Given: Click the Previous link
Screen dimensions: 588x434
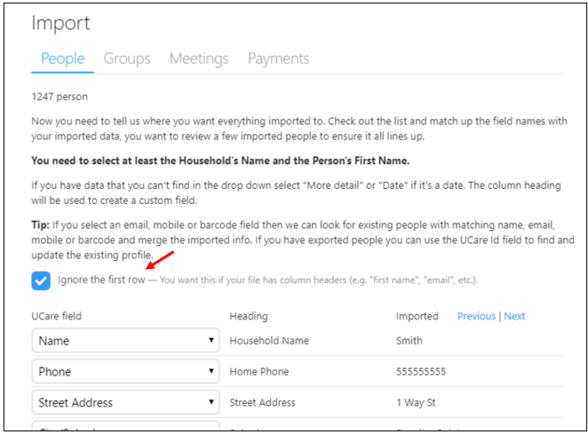Looking at the screenshot, I should click(476, 316).
